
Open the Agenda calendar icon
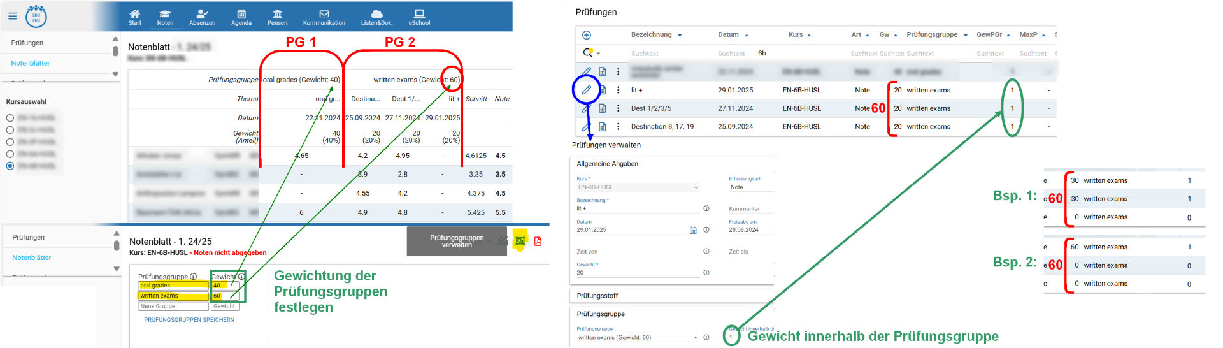(x=241, y=17)
